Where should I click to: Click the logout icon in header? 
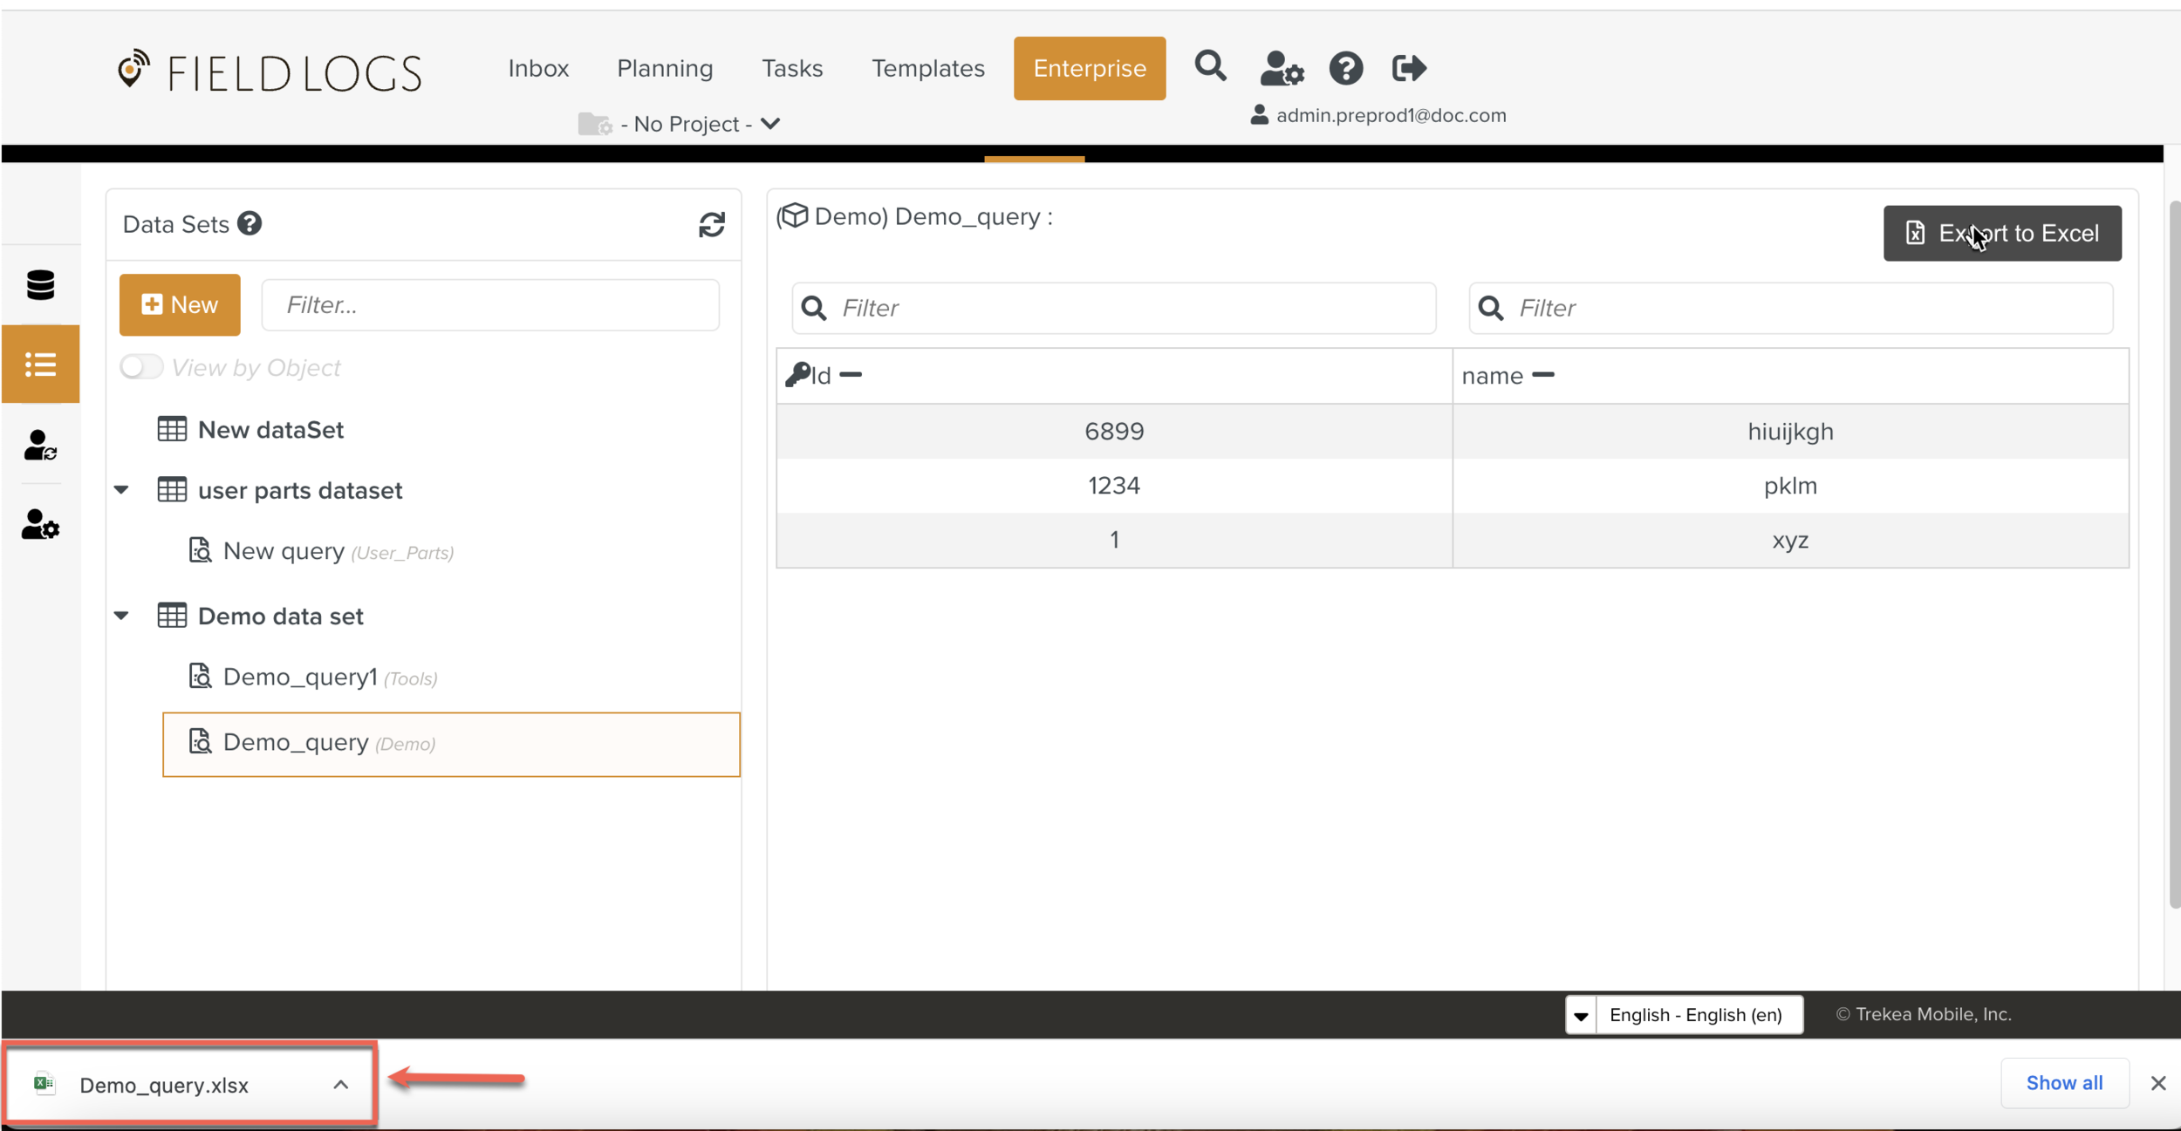click(1408, 68)
